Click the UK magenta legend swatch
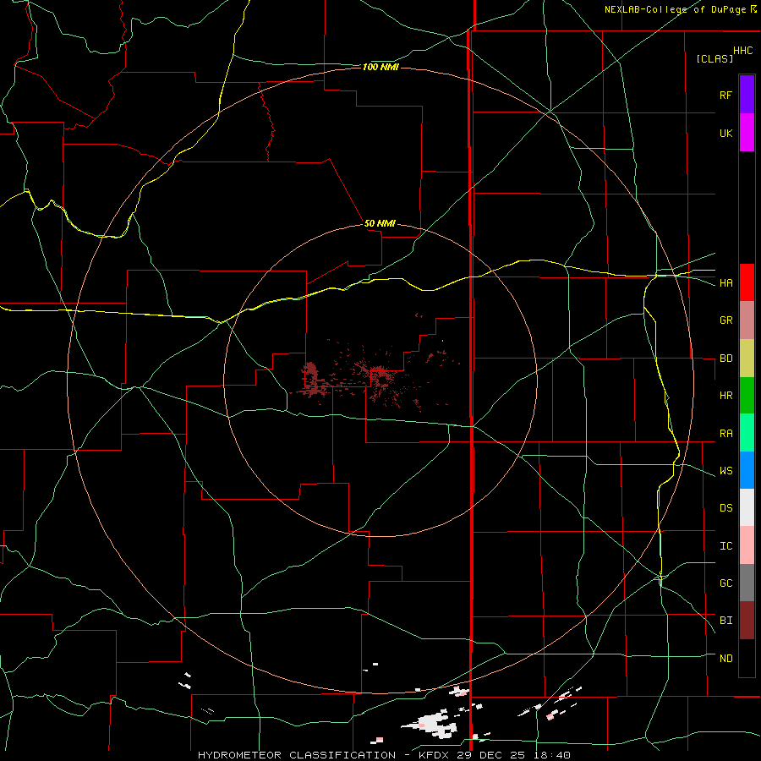Screen dimensions: 761x761 [747, 133]
